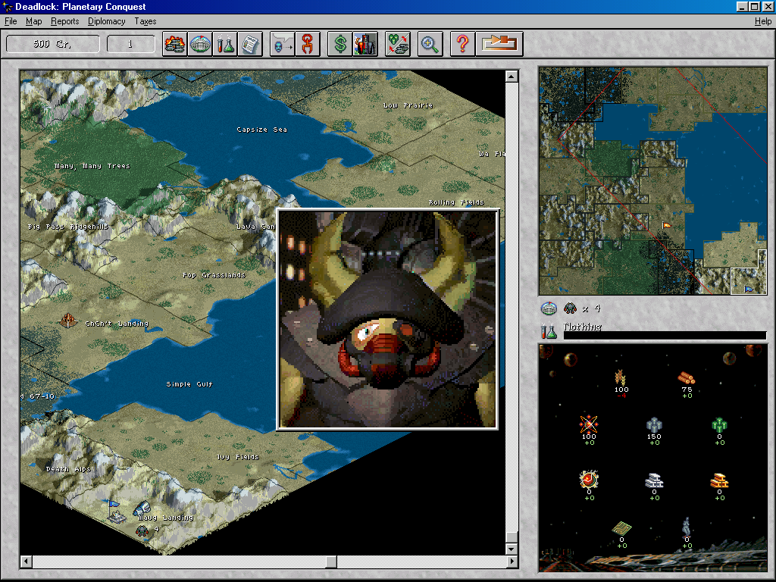
Task: Click the Big Pass Ridgehills region label
Action: click(67, 227)
